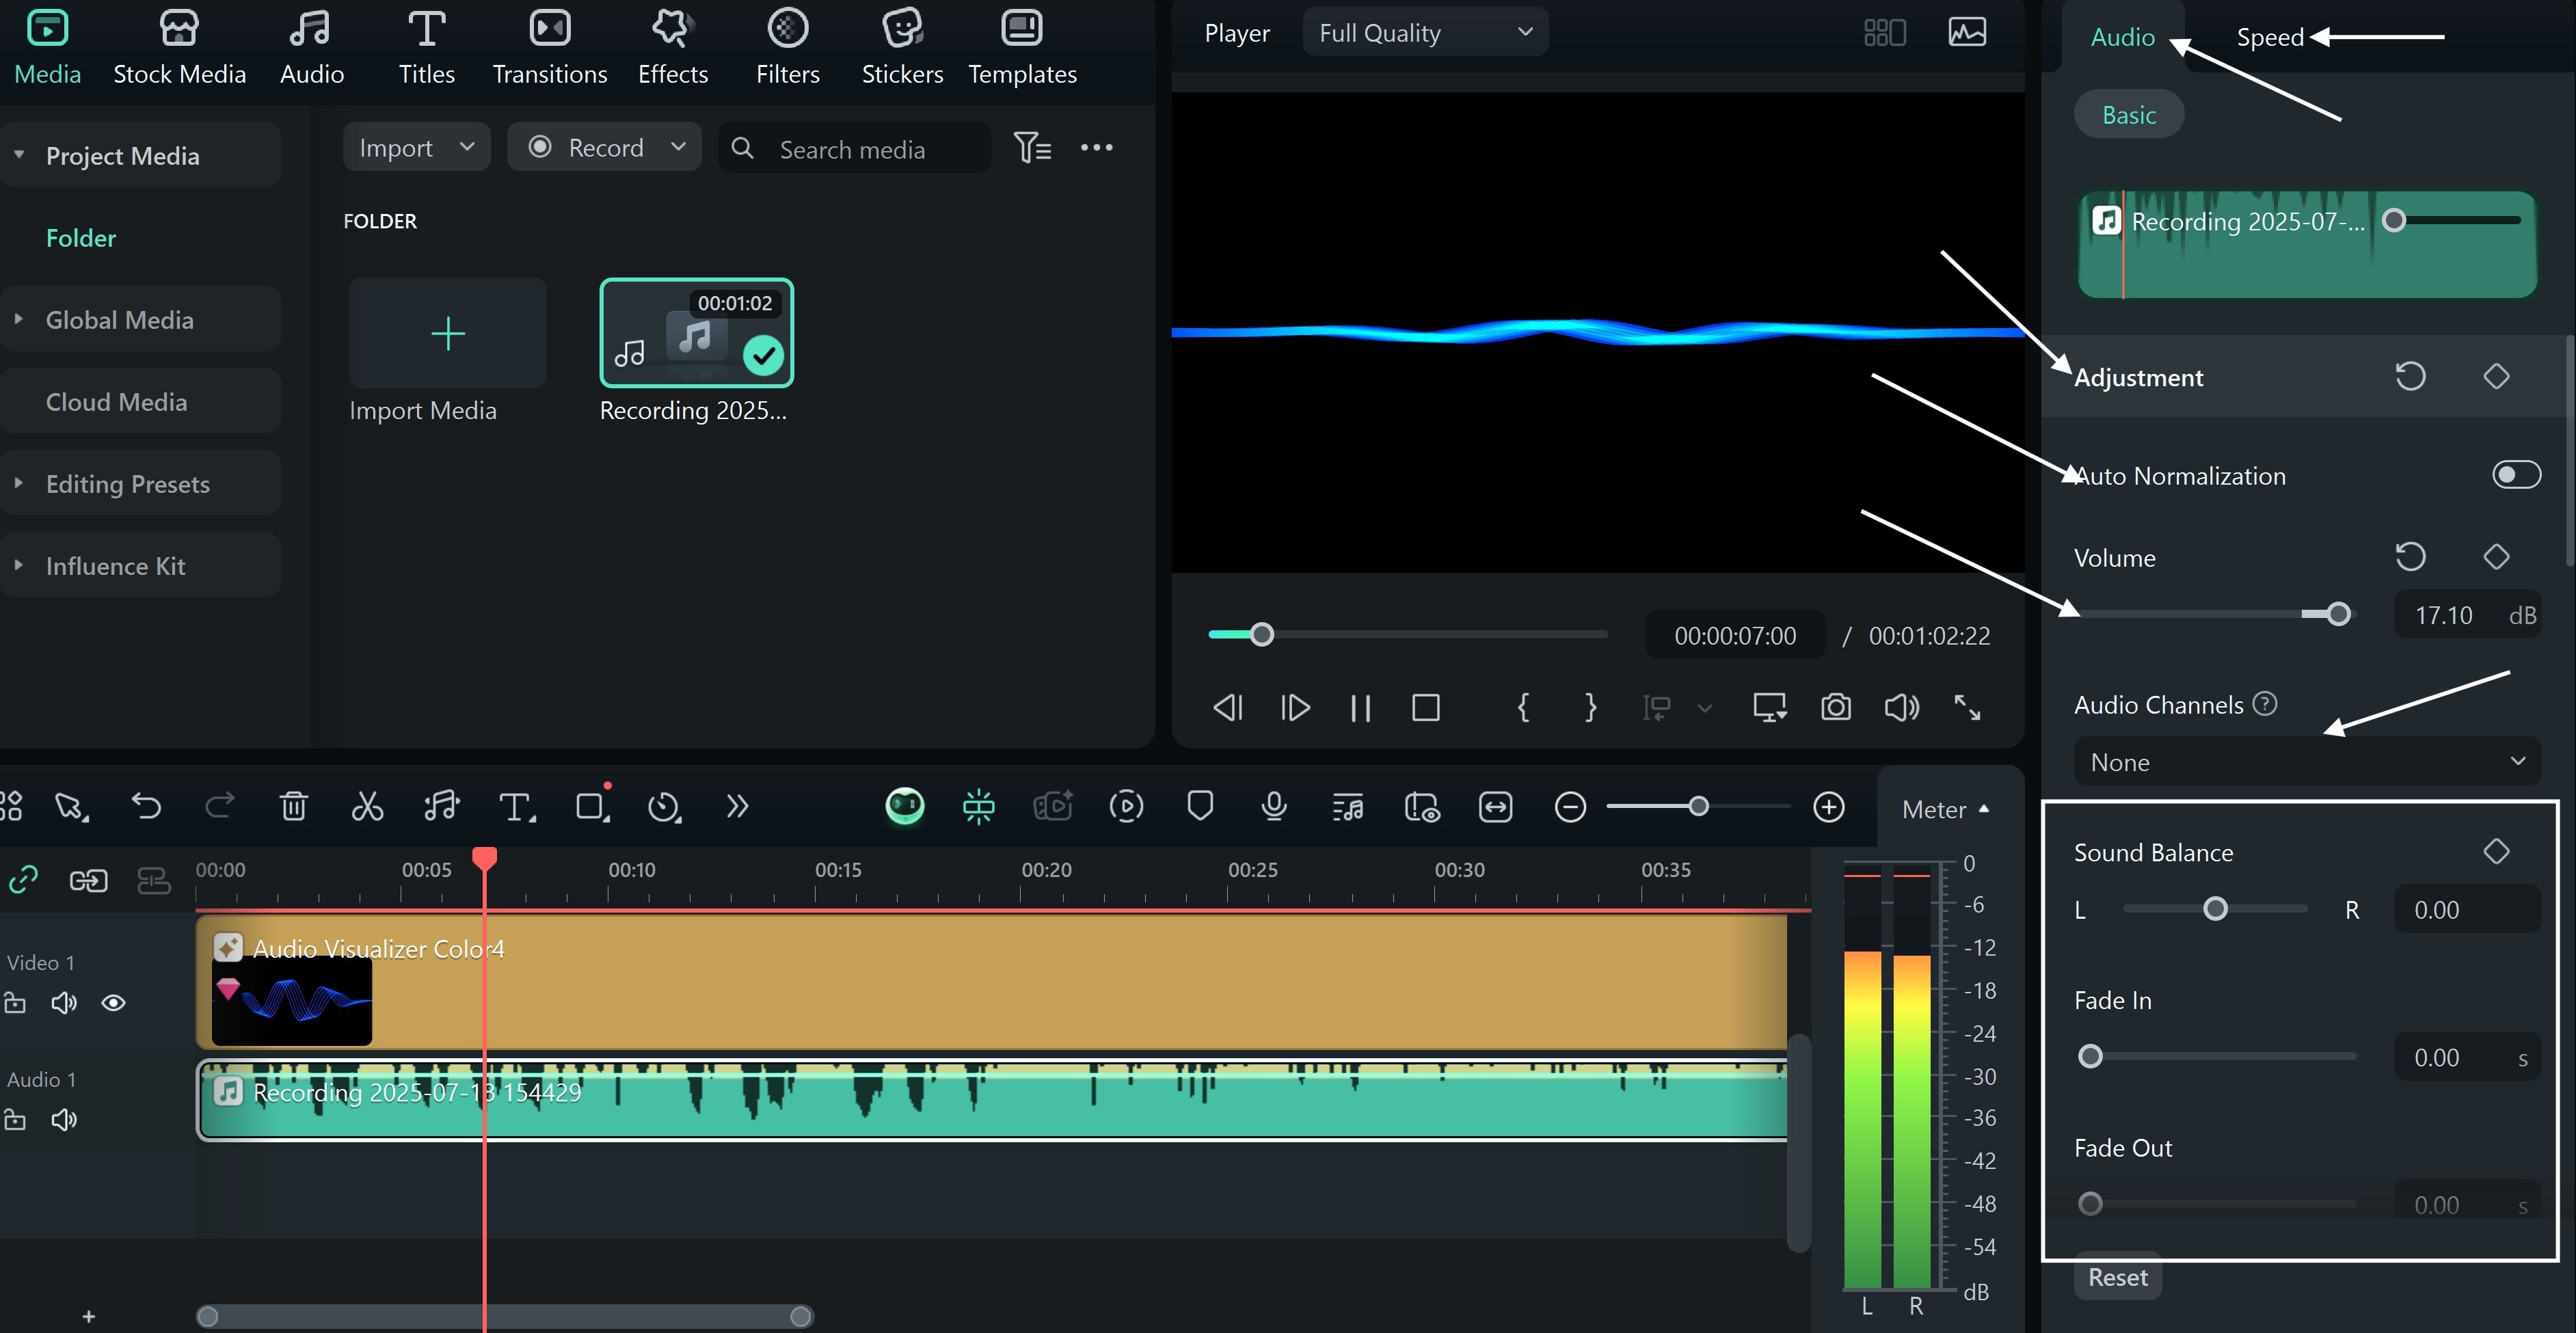Toggle Video 1 track visibility eye

coord(113,1003)
